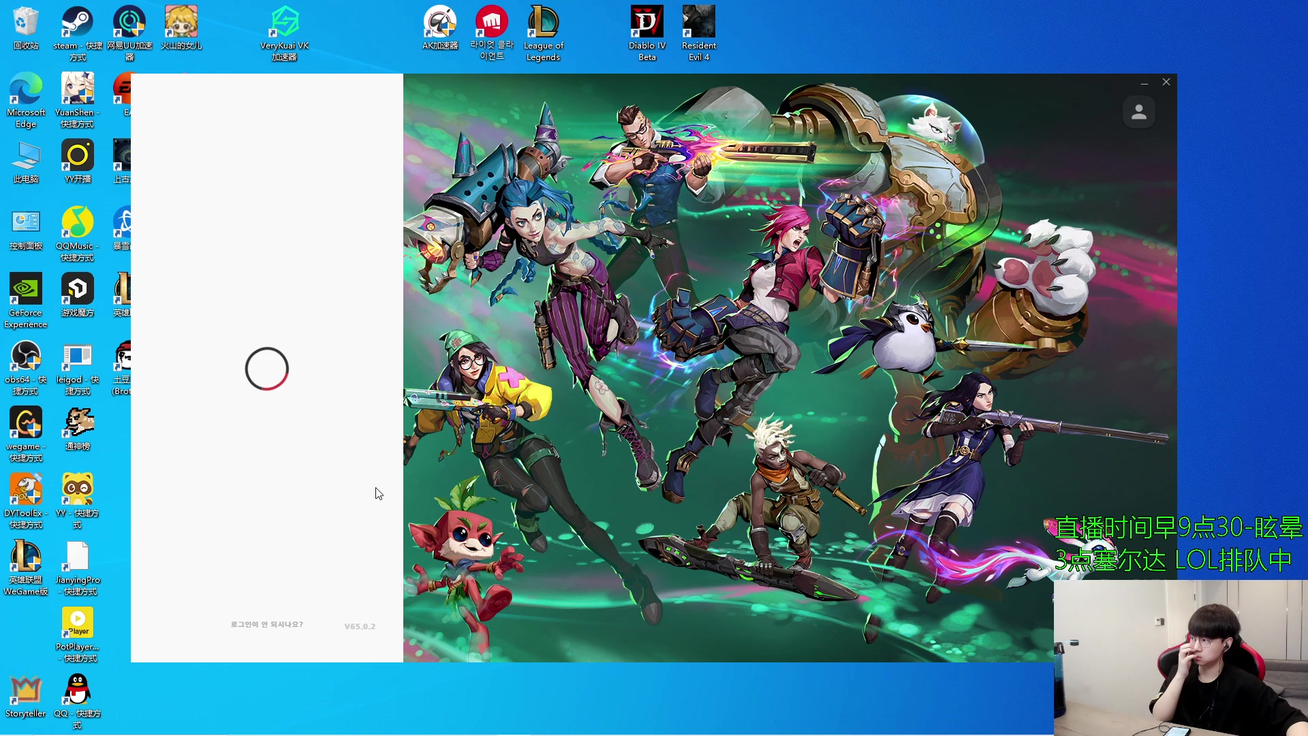The height and width of the screenshot is (736, 1308).
Task: Launch the Steam shortcut
Action: [x=78, y=33]
